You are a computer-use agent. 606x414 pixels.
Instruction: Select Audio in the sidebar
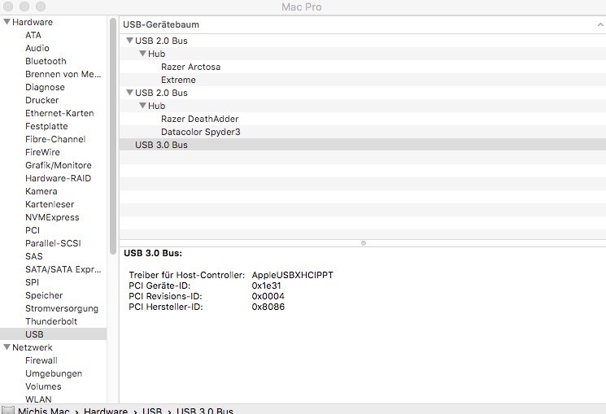click(37, 48)
